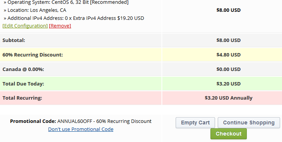Select the $3.20 USD Annually amount

click(228, 98)
